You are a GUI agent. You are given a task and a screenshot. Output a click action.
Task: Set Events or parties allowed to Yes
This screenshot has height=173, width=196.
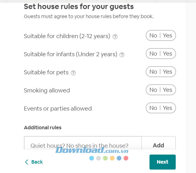(168, 108)
